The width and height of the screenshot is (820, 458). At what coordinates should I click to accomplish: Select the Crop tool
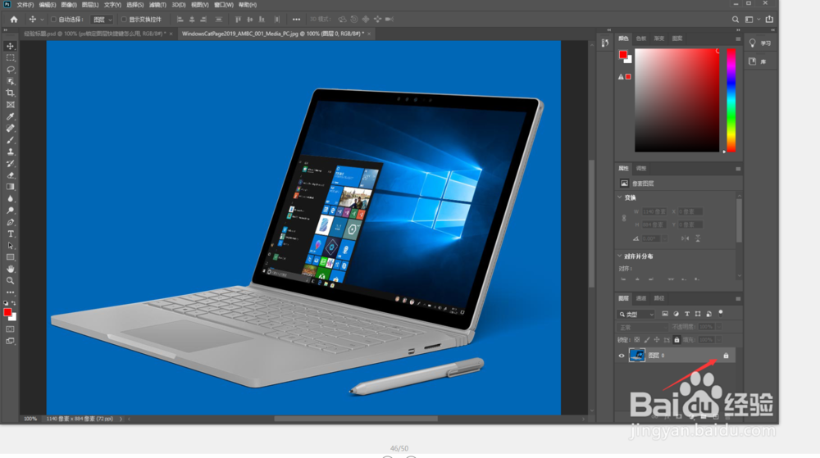pos(10,93)
